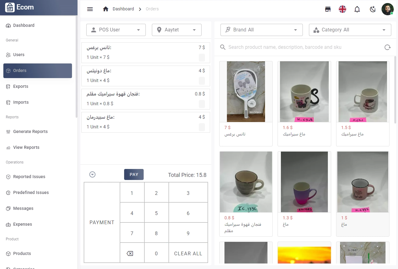Viewport: 398px width, 269px height.
Task: Enable dark mode via the moon icon
Action: (372, 9)
